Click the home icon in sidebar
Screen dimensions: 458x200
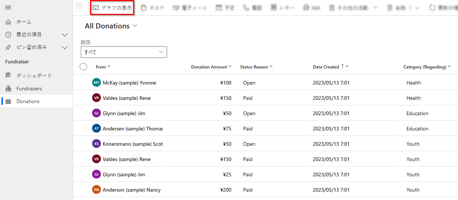8,22
